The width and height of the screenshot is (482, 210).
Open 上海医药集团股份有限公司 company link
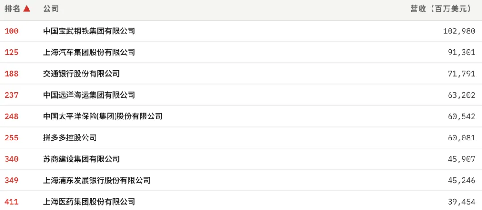[x=89, y=202]
